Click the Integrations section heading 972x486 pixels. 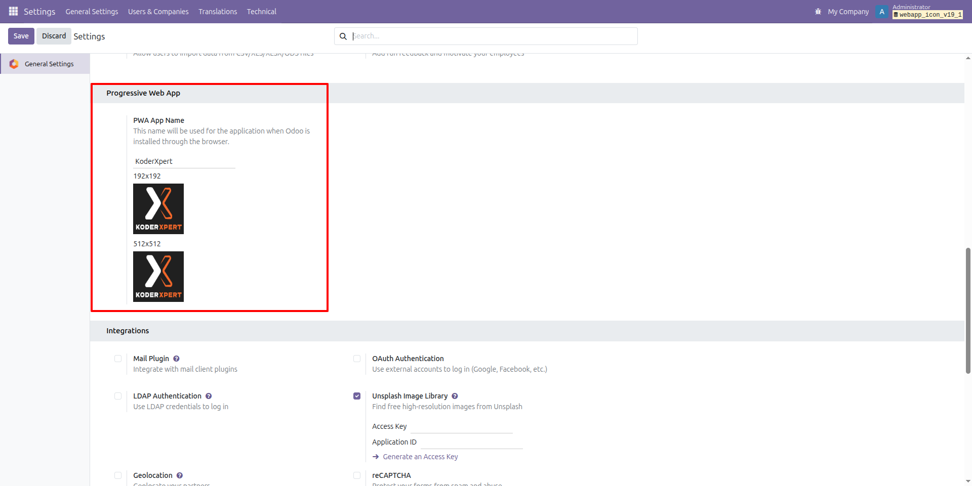pyautogui.click(x=128, y=331)
